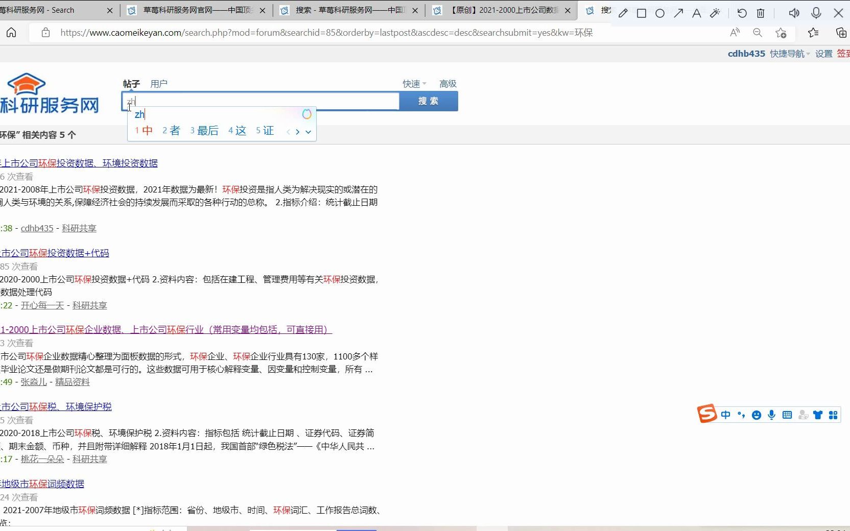Add this page to favorites
Screen dimensions: 850x531
(781, 33)
